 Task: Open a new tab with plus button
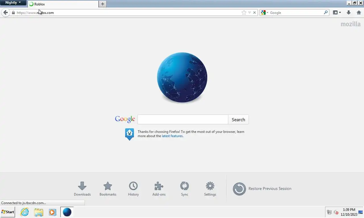(x=103, y=4)
